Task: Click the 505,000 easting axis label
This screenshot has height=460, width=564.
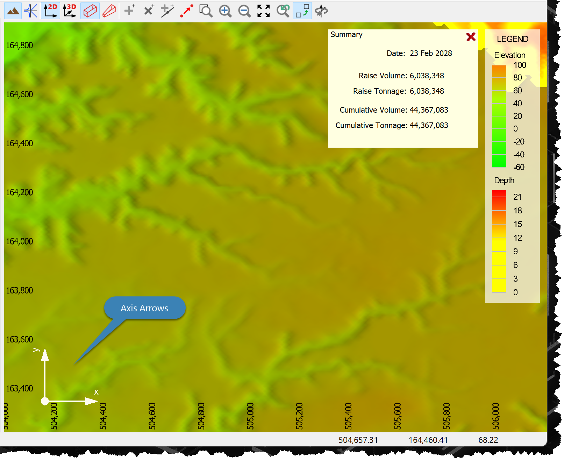Action: (250, 416)
